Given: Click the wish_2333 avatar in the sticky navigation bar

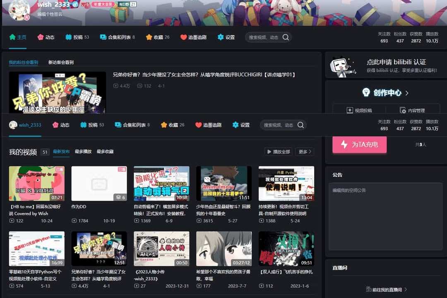Looking at the screenshot, I should (13, 125).
